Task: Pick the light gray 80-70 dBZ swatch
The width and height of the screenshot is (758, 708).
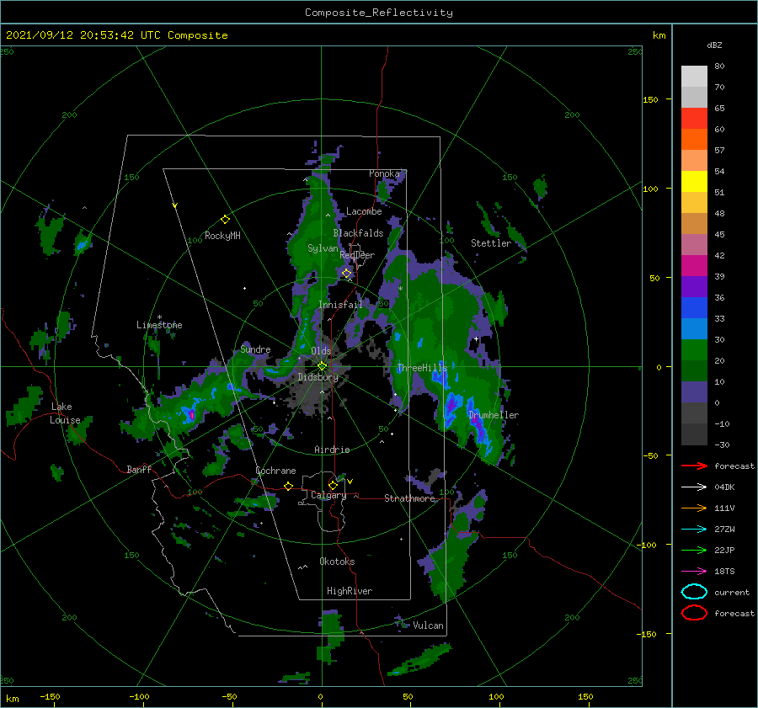Action: pyautogui.click(x=694, y=76)
